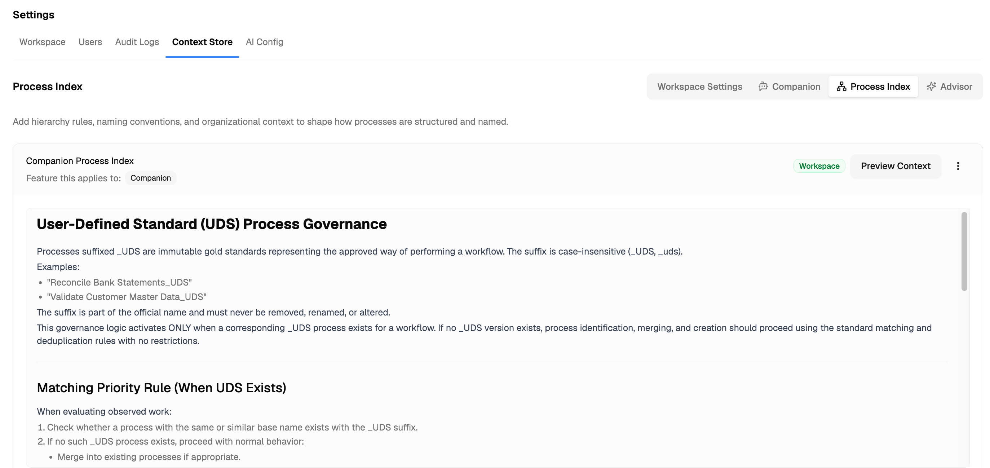The width and height of the screenshot is (990, 468).
Task: Select the Process Index segment label
Action: (x=880, y=87)
